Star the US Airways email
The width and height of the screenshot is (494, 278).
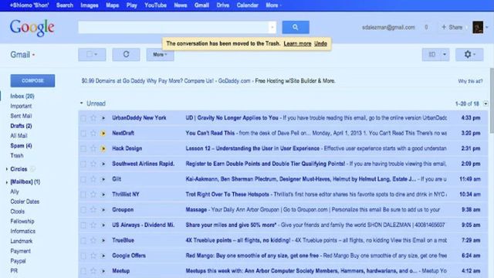point(93,225)
